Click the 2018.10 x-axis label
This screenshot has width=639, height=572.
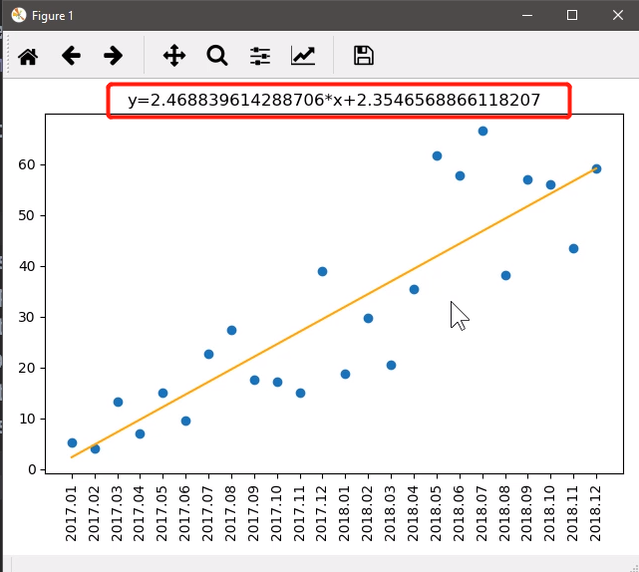click(550, 514)
